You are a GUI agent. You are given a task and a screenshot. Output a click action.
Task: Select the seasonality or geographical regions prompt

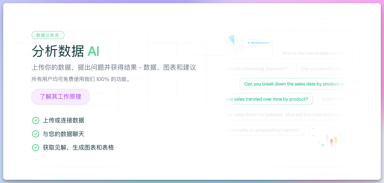pyautogui.click(x=264, y=130)
